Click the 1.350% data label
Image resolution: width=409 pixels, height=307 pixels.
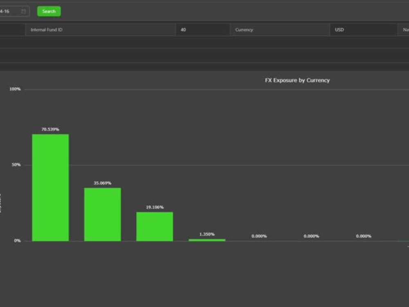pyautogui.click(x=207, y=234)
